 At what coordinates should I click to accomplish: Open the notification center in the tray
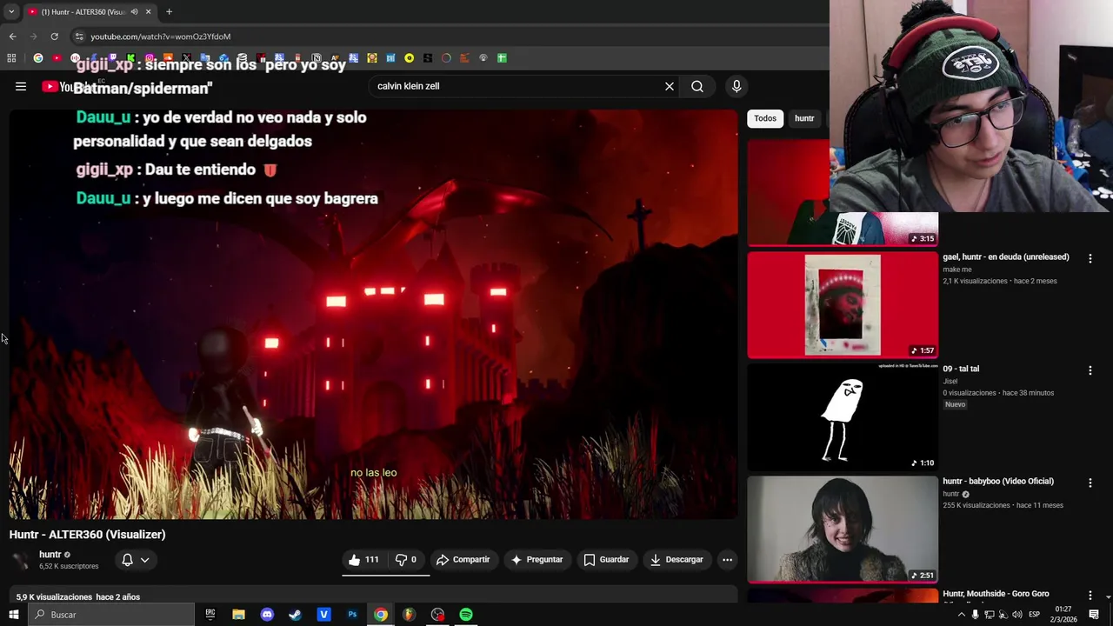pyautogui.click(x=1094, y=615)
